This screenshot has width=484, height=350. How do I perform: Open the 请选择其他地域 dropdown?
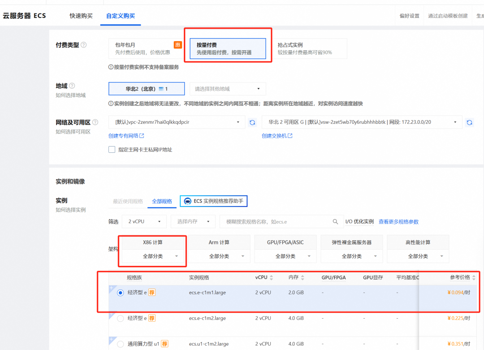[228, 89]
